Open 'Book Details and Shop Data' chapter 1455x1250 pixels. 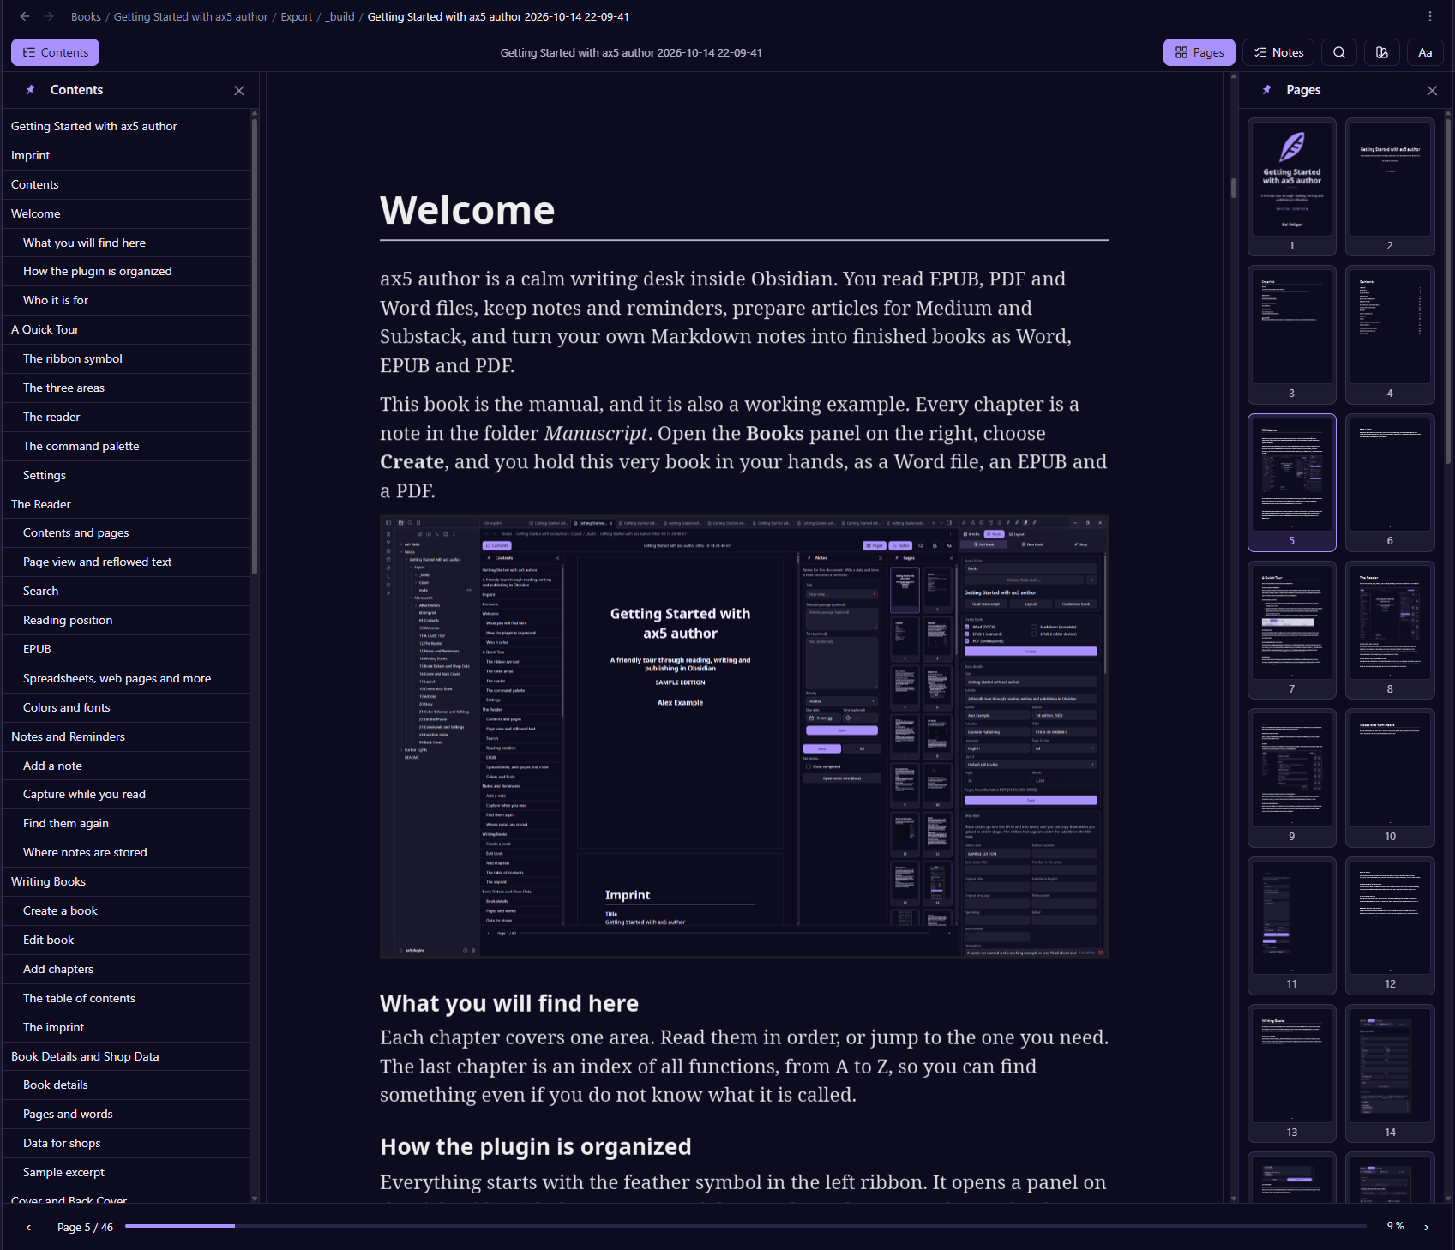point(127,1056)
